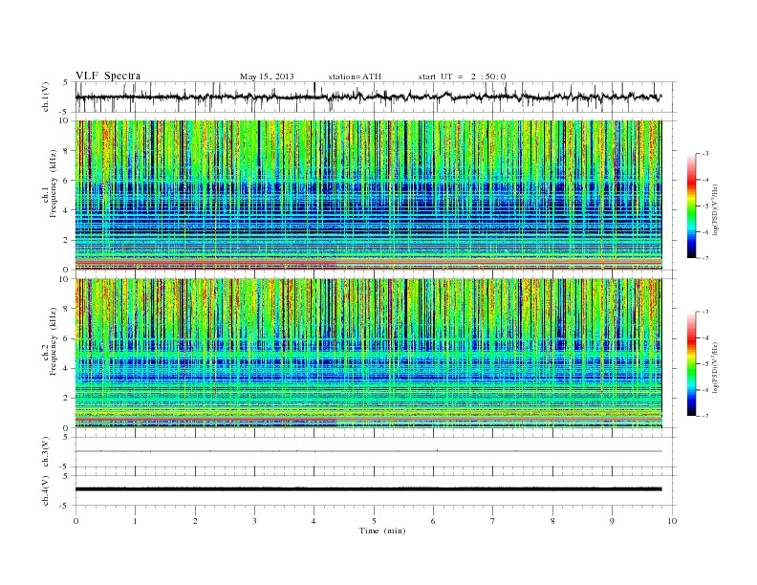Click the log(PSD) label beside ch.1 colorbar
This screenshot has width=757, height=585.
coord(716,209)
